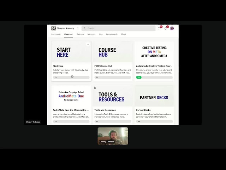Click the Partner Decks title
This screenshot has width=226, height=170.
click(x=143, y=110)
